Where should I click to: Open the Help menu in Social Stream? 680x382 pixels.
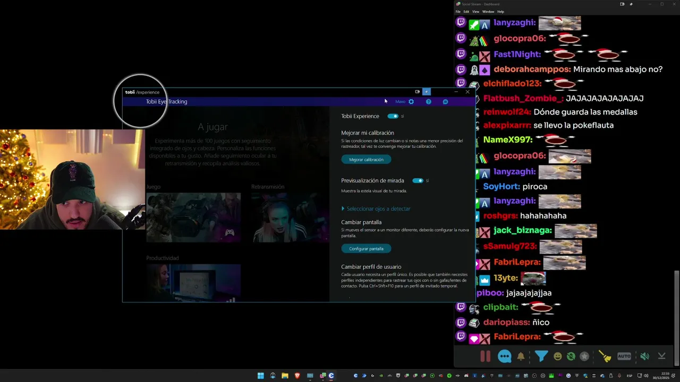[x=500, y=12]
